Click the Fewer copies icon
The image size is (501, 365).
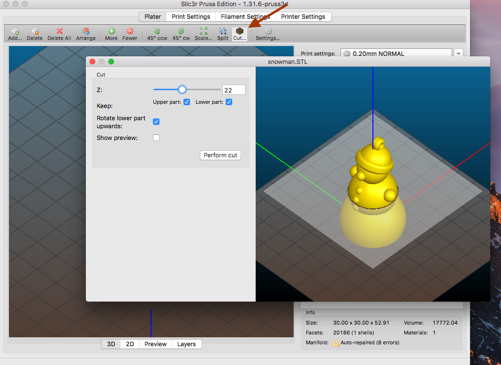tap(130, 31)
